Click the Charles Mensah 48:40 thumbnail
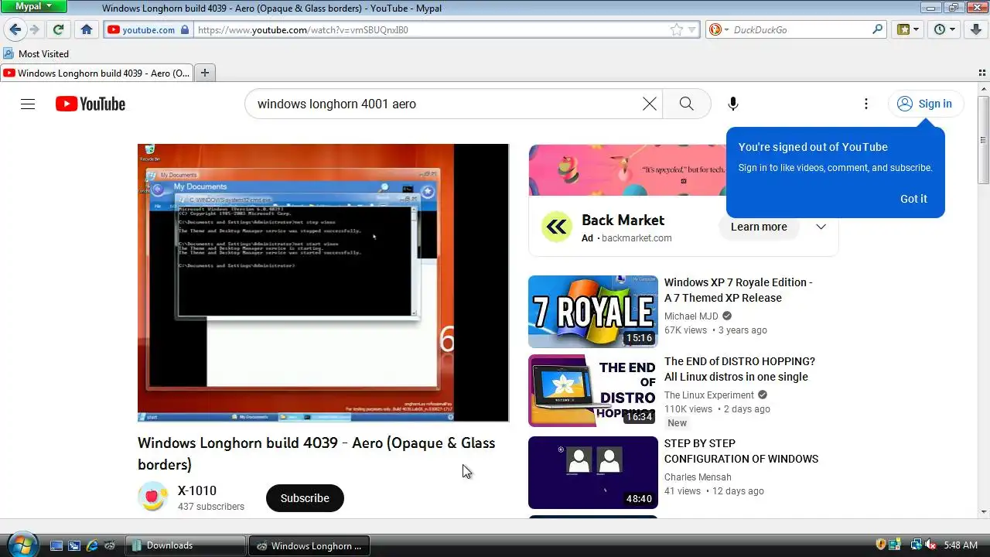Viewport: 990px width, 557px height. coord(592,473)
